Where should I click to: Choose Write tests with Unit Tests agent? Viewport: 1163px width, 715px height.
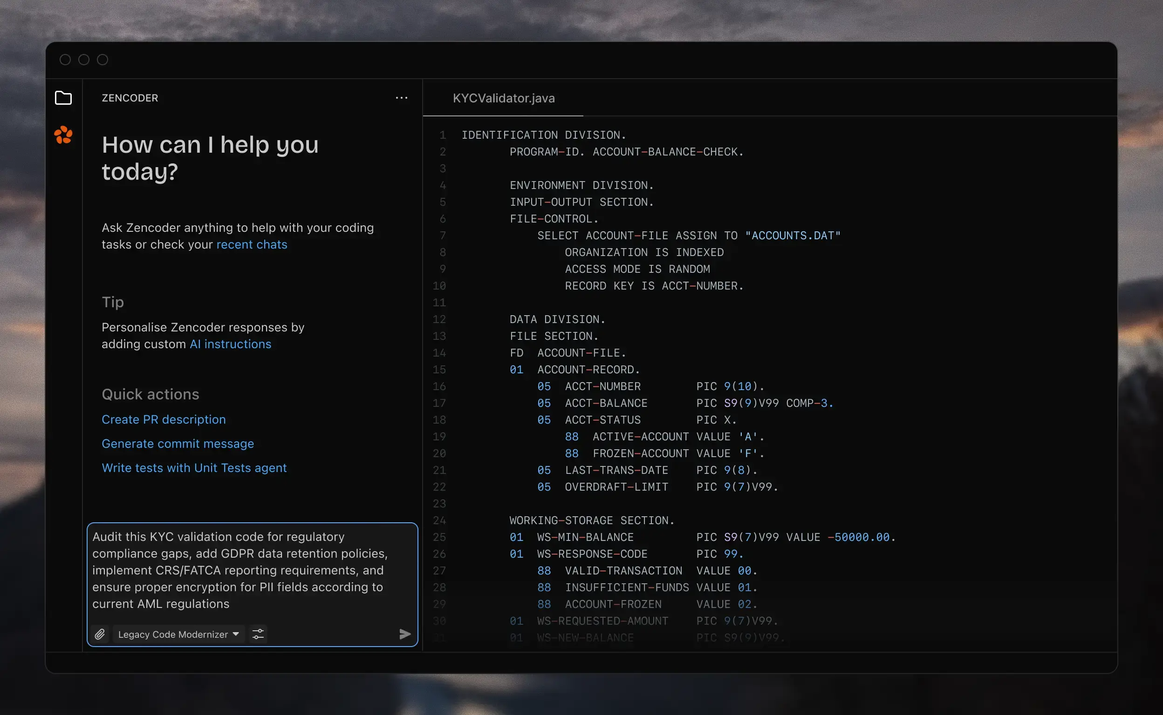click(194, 468)
